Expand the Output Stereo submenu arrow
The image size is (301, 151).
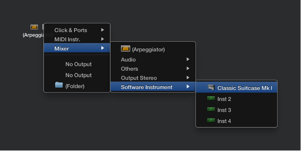[x=188, y=78]
